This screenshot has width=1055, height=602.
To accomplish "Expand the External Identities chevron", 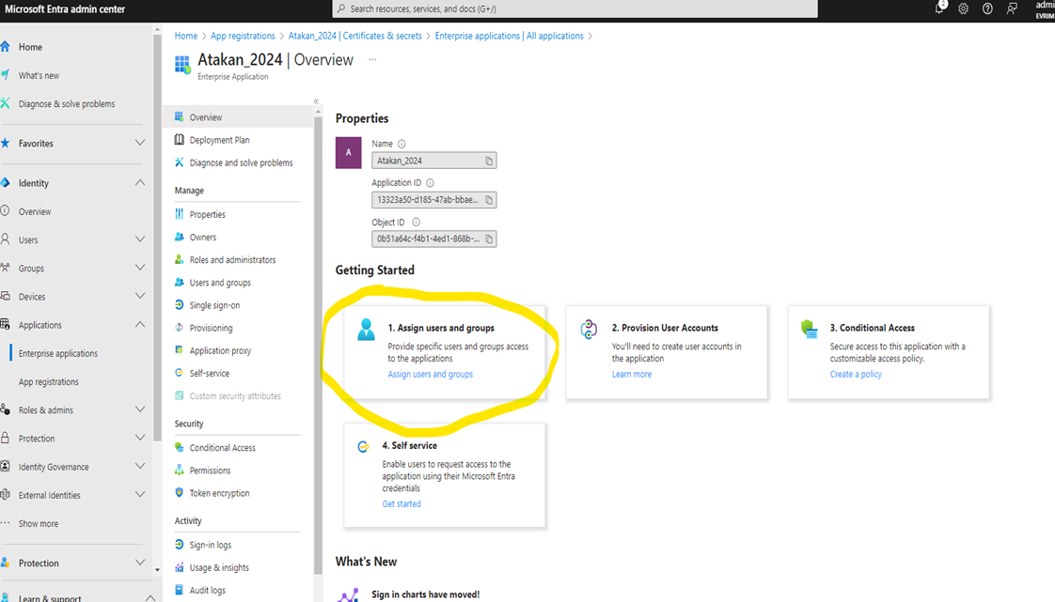I will point(140,495).
